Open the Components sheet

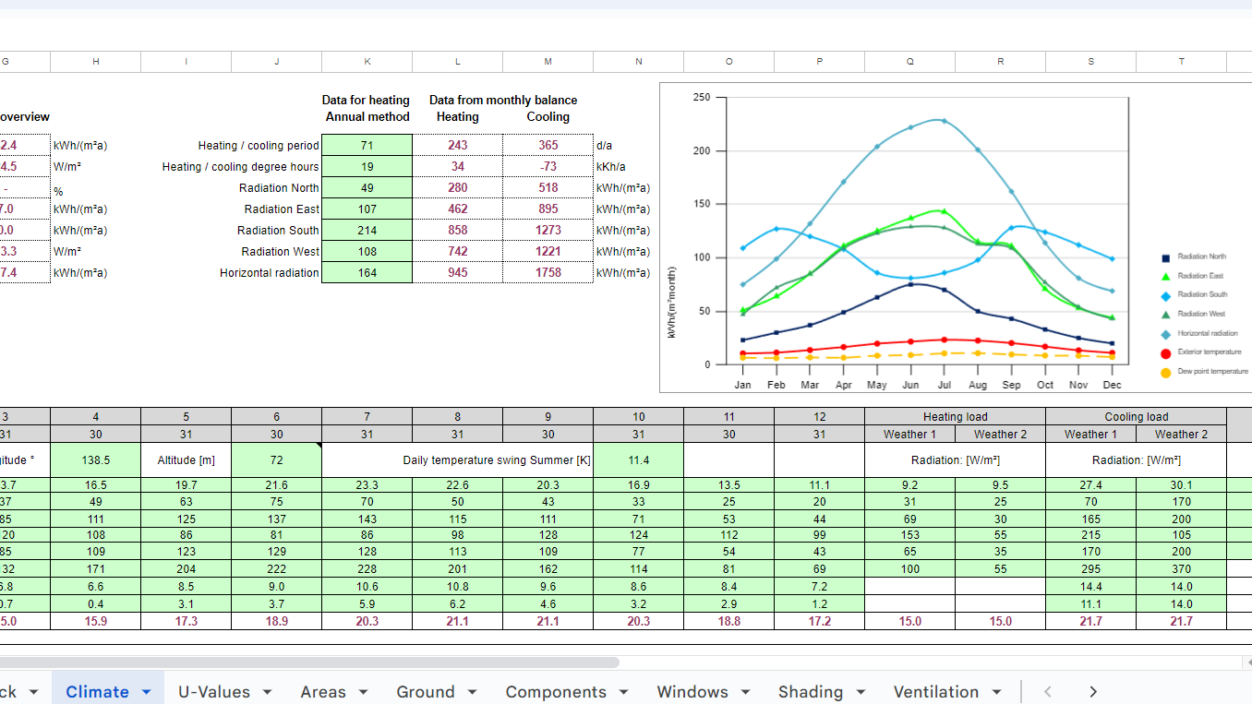pos(553,691)
